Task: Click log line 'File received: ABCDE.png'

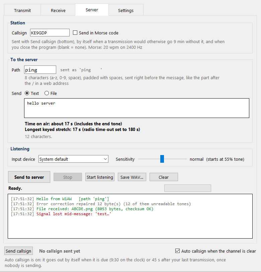Action: coord(82,209)
